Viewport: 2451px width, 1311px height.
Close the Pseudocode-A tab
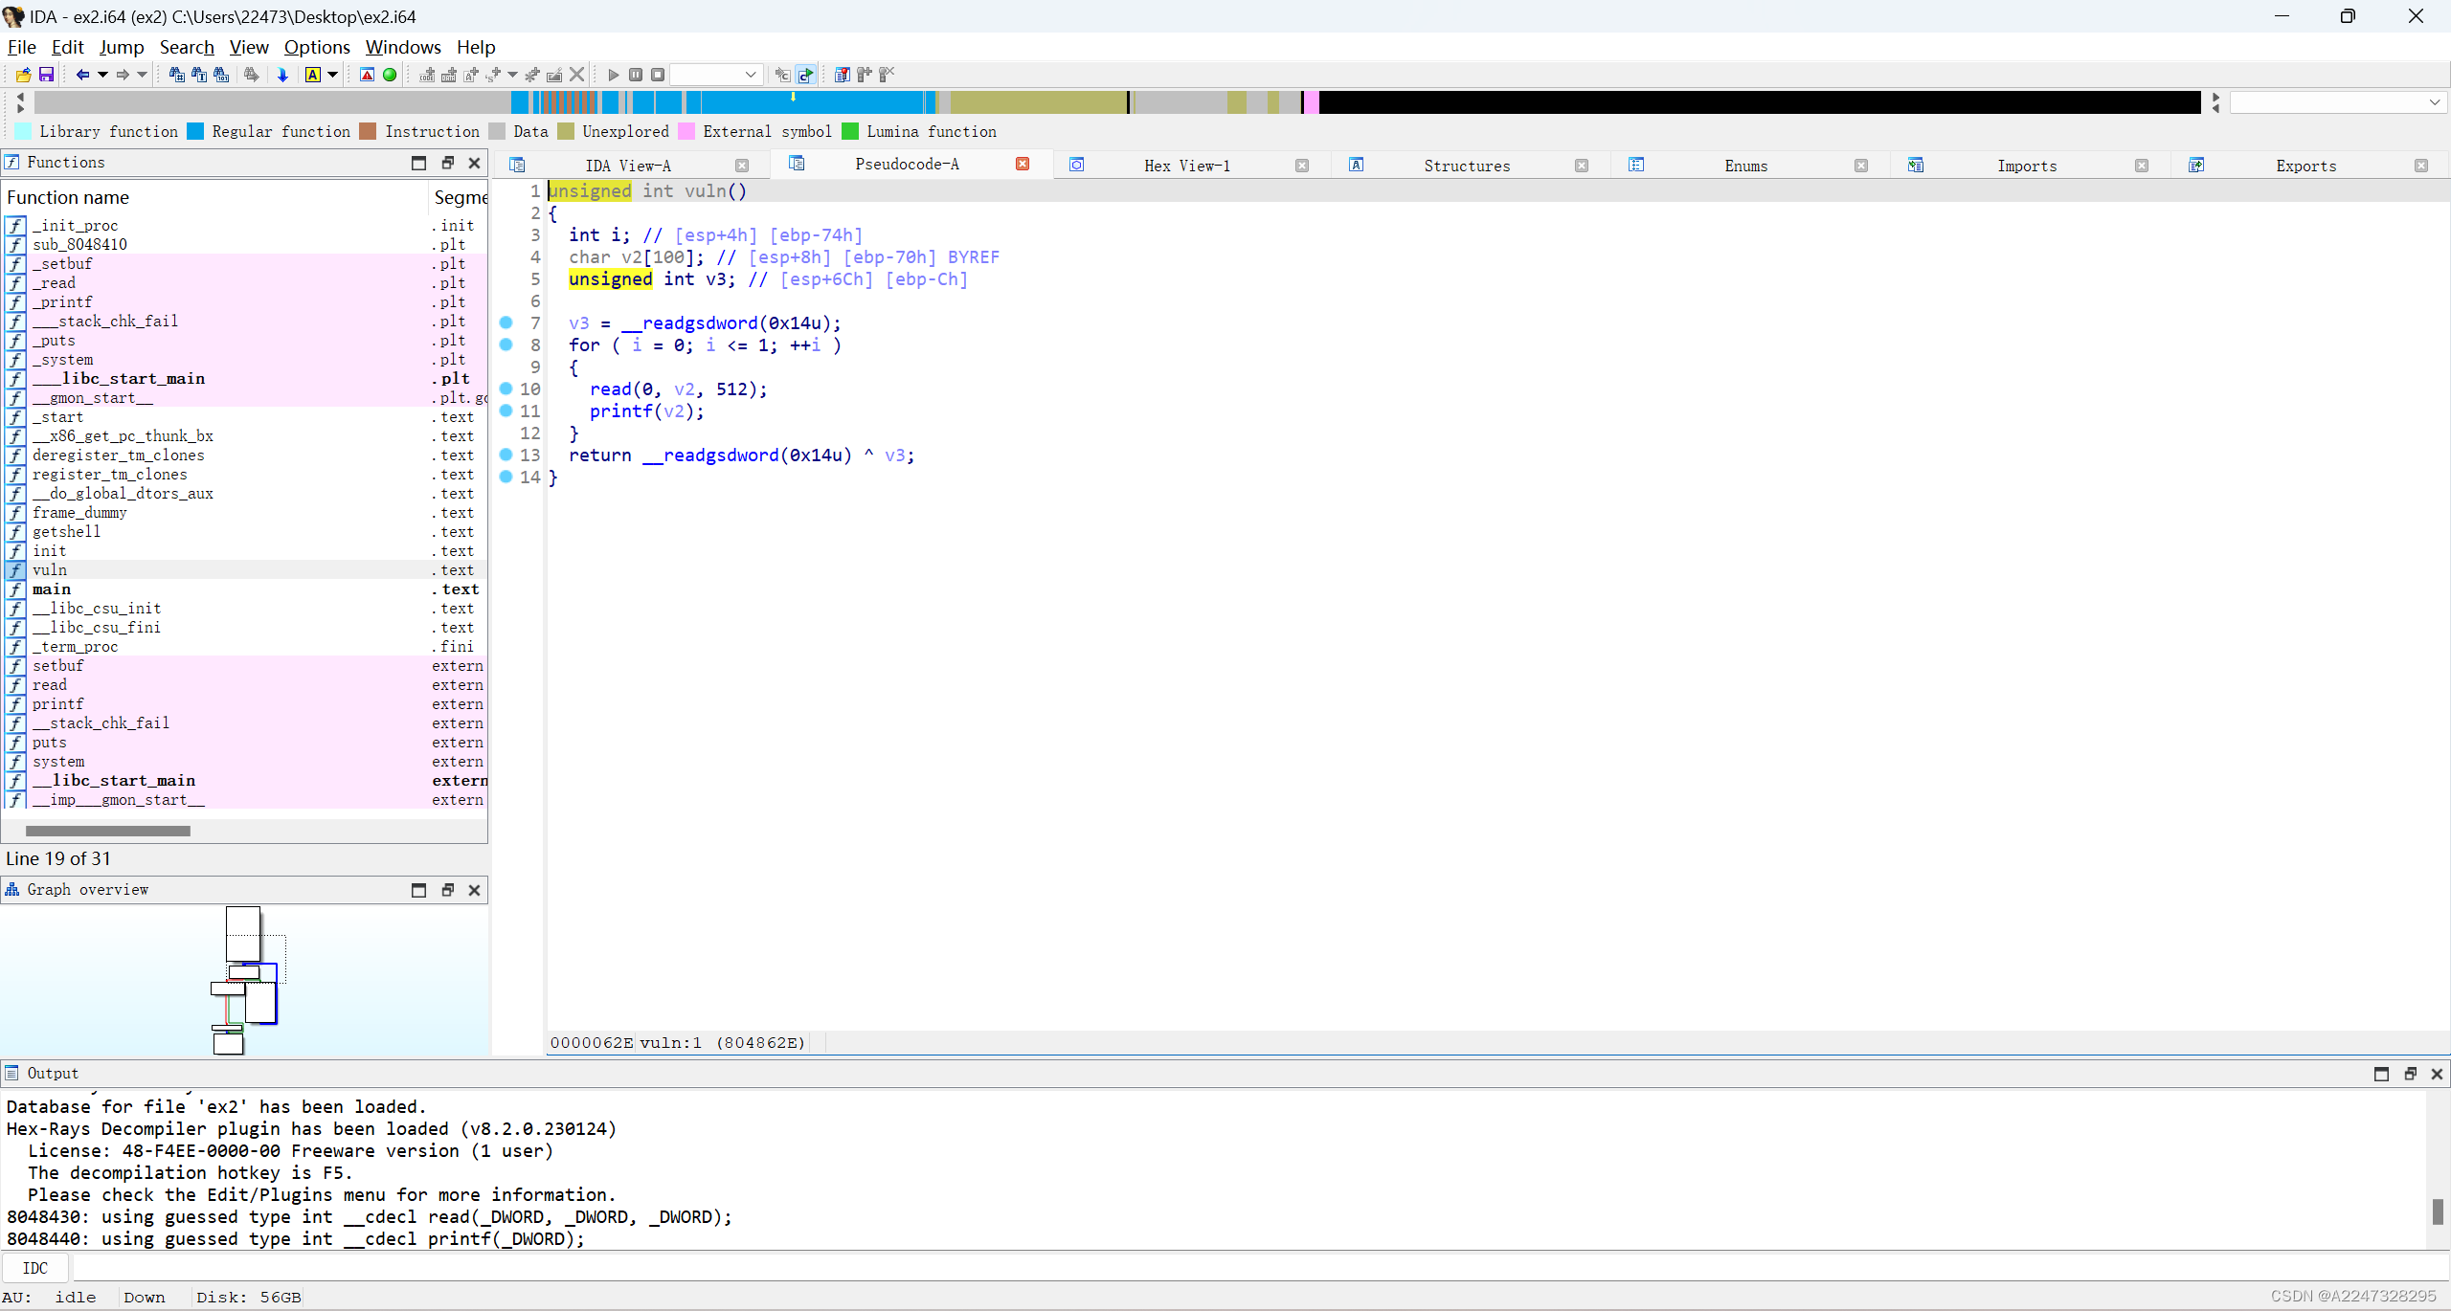tap(1022, 164)
